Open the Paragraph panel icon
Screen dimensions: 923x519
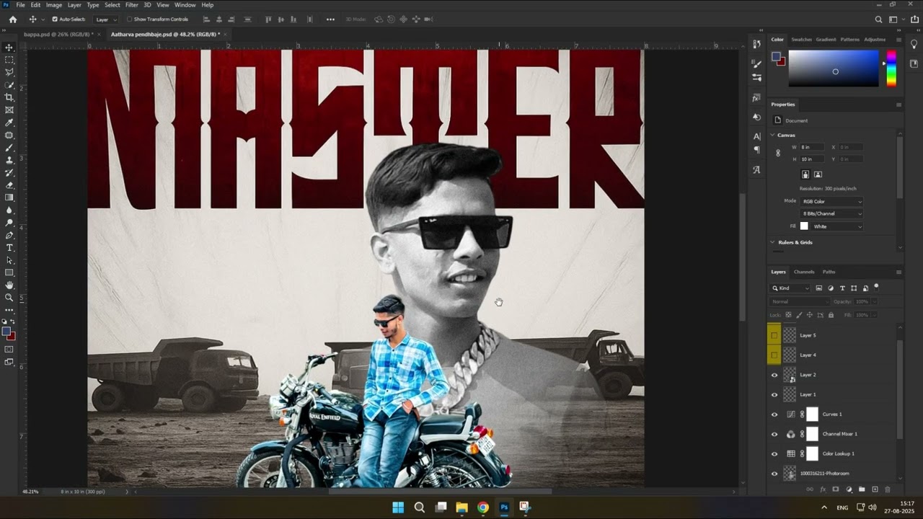(x=756, y=150)
